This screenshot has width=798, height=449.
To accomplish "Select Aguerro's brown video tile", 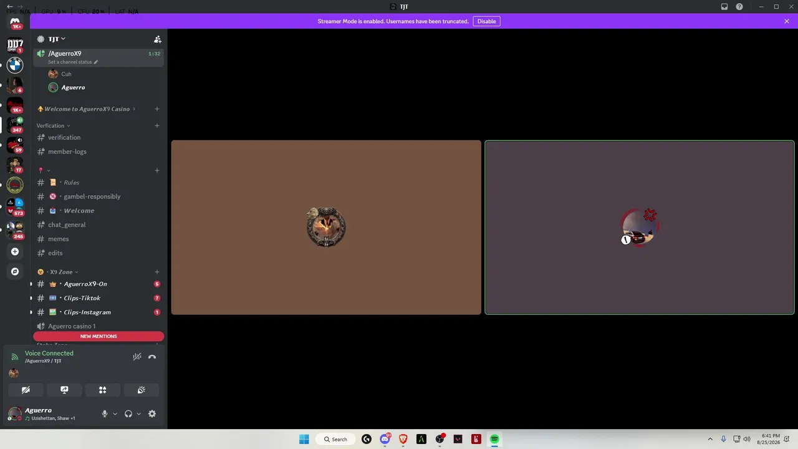I will tap(326, 227).
